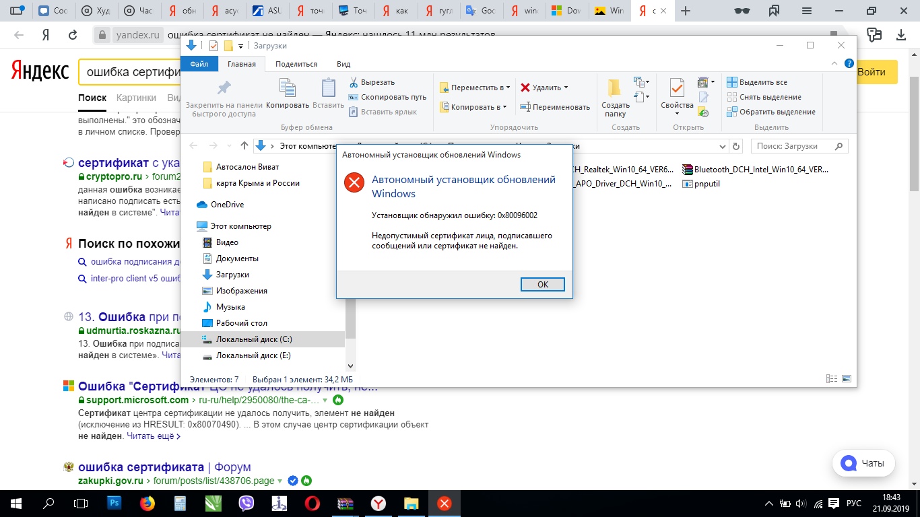Select Home (Главная) ribbon tab
Image resolution: width=920 pixels, height=517 pixels.
click(x=242, y=64)
